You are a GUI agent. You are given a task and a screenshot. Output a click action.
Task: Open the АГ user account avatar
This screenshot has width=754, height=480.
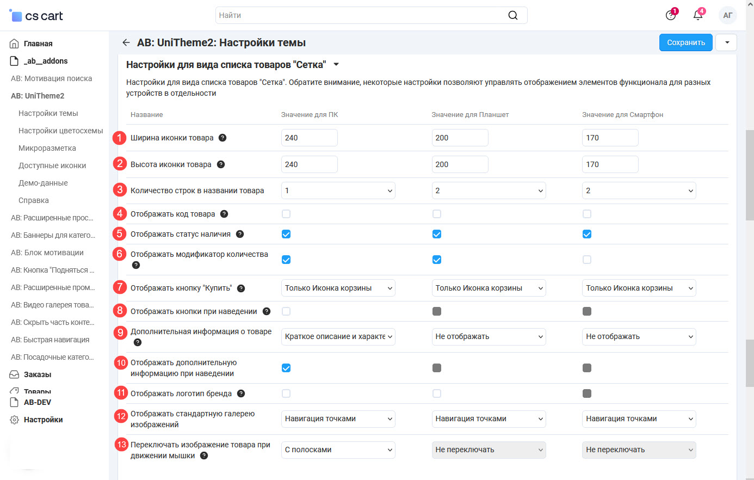728,15
